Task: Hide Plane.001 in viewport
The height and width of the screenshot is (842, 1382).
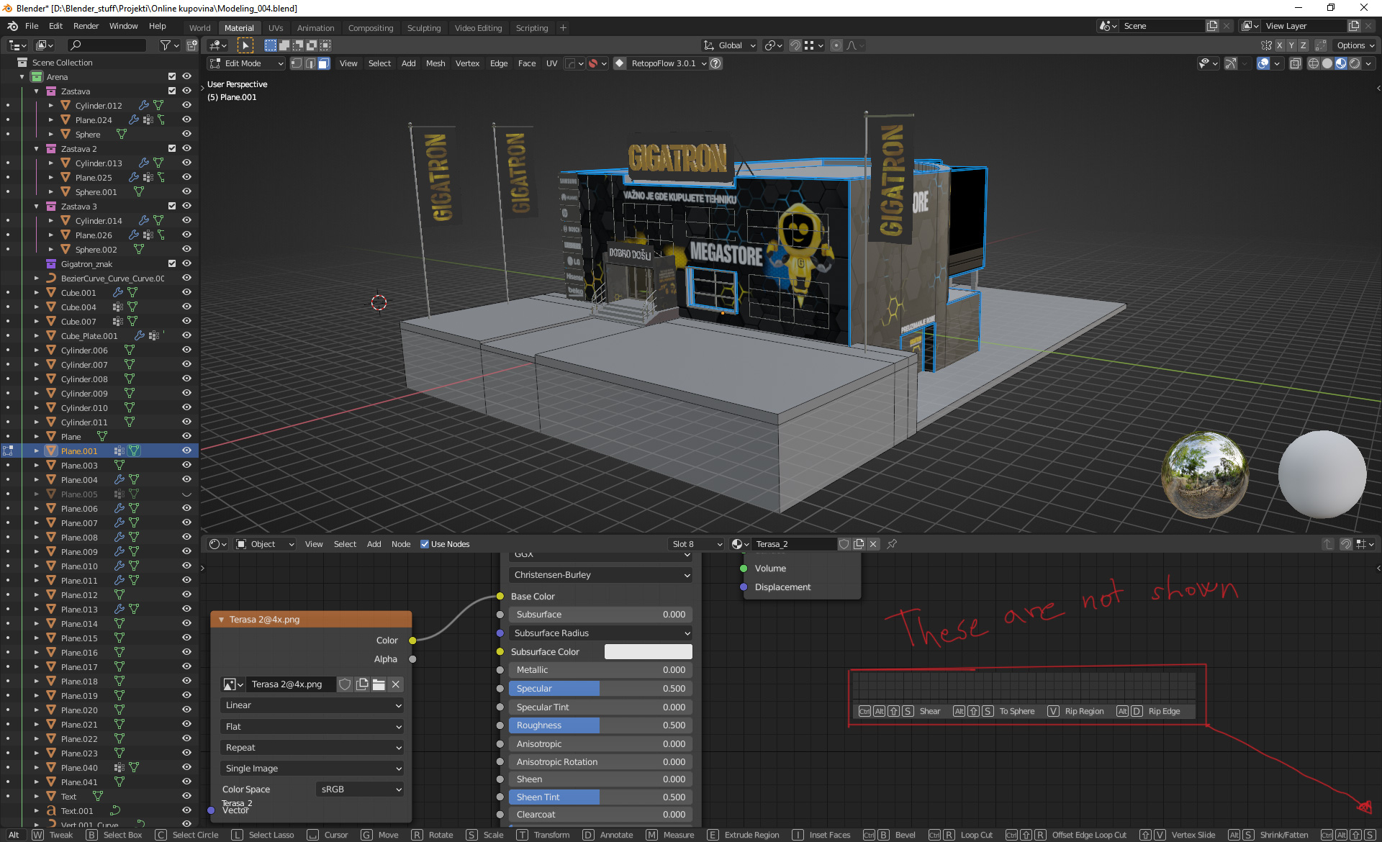Action: [x=186, y=451]
